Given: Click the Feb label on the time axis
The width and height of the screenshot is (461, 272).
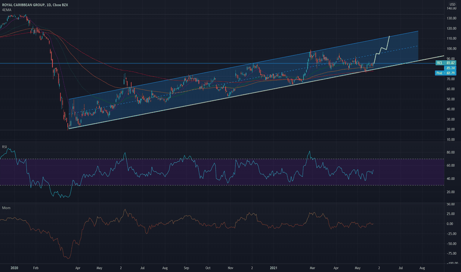Looking at the screenshot, I should (36, 268).
